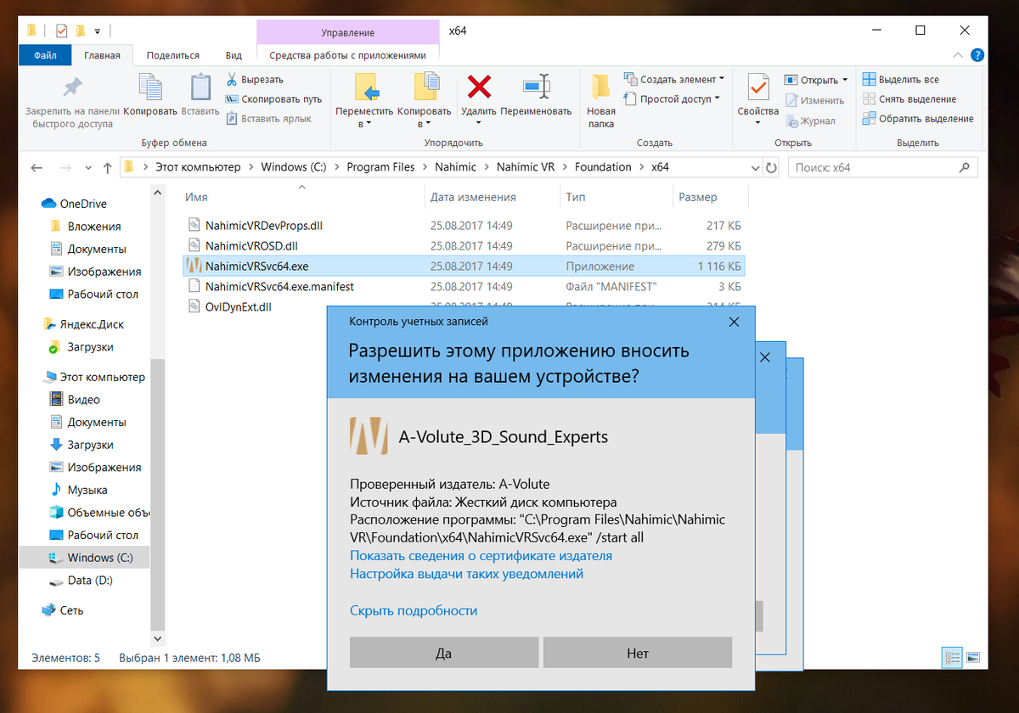Open the recent locations dropdown arrow

pos(87,167)
